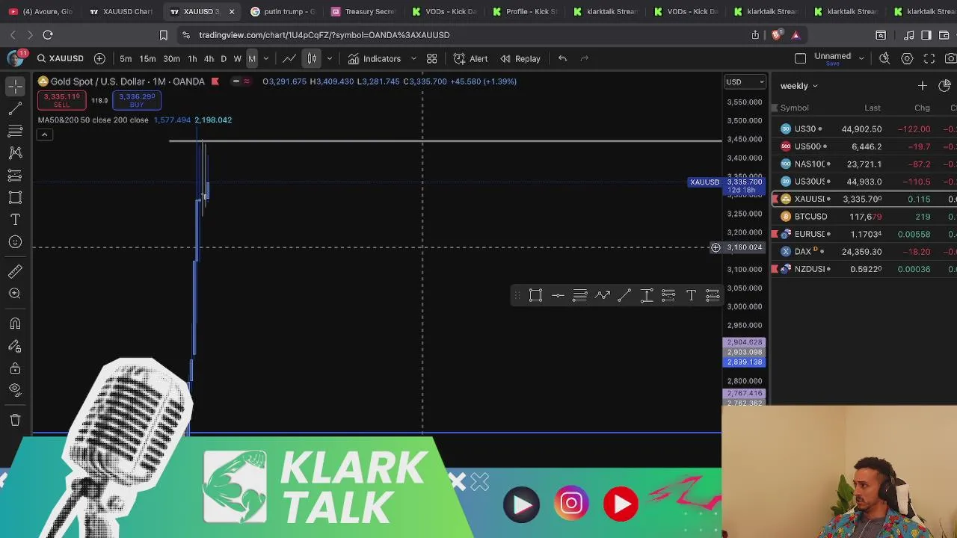Toggle lock all drawing tools
Screen dimensions: 957x538
pyautogui.click(x=15, y=368)
